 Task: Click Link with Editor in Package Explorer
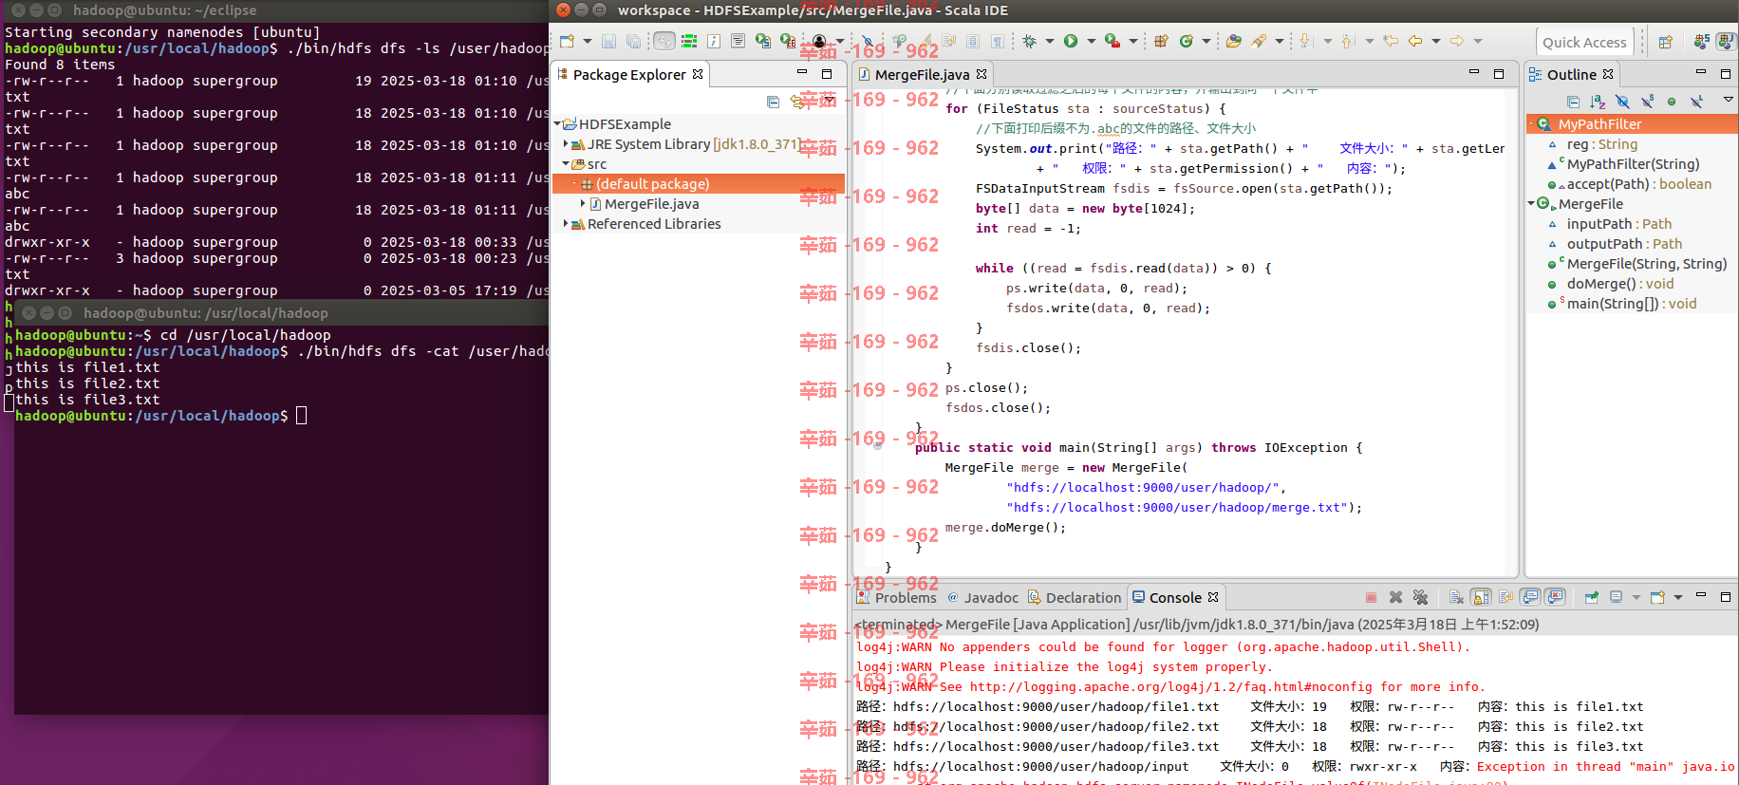point(797,102)
